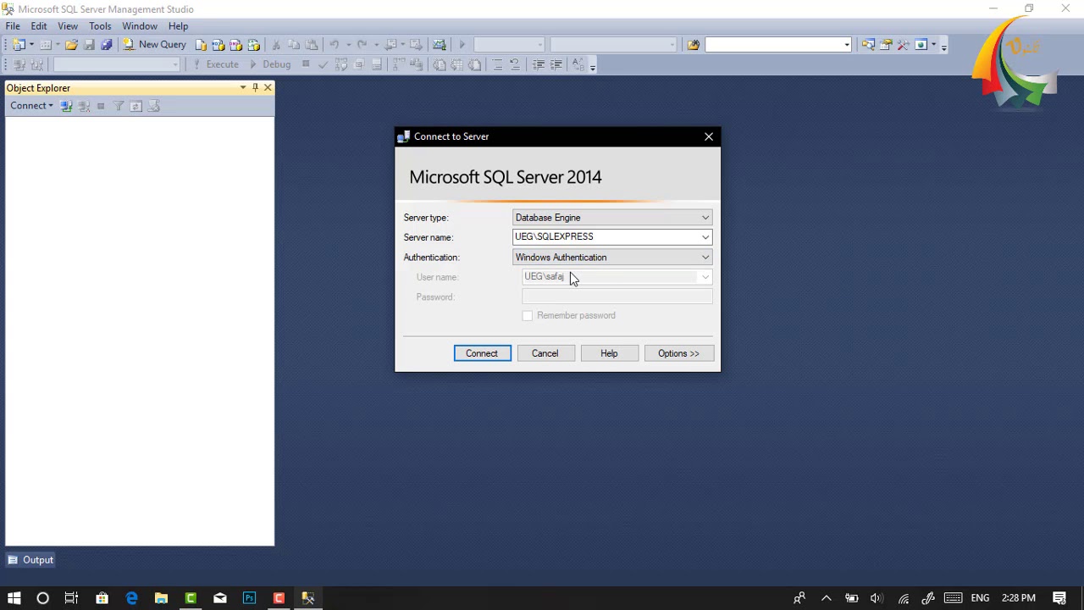Screen dimensions: 1084x610
Task: Click the Database Engine Query icon
Action: click(201, 45)
